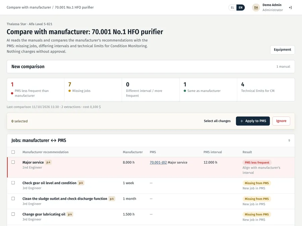Click the Demo Admin user name
The width and height of the screenshot is (302, 226).
pos(272,5)
